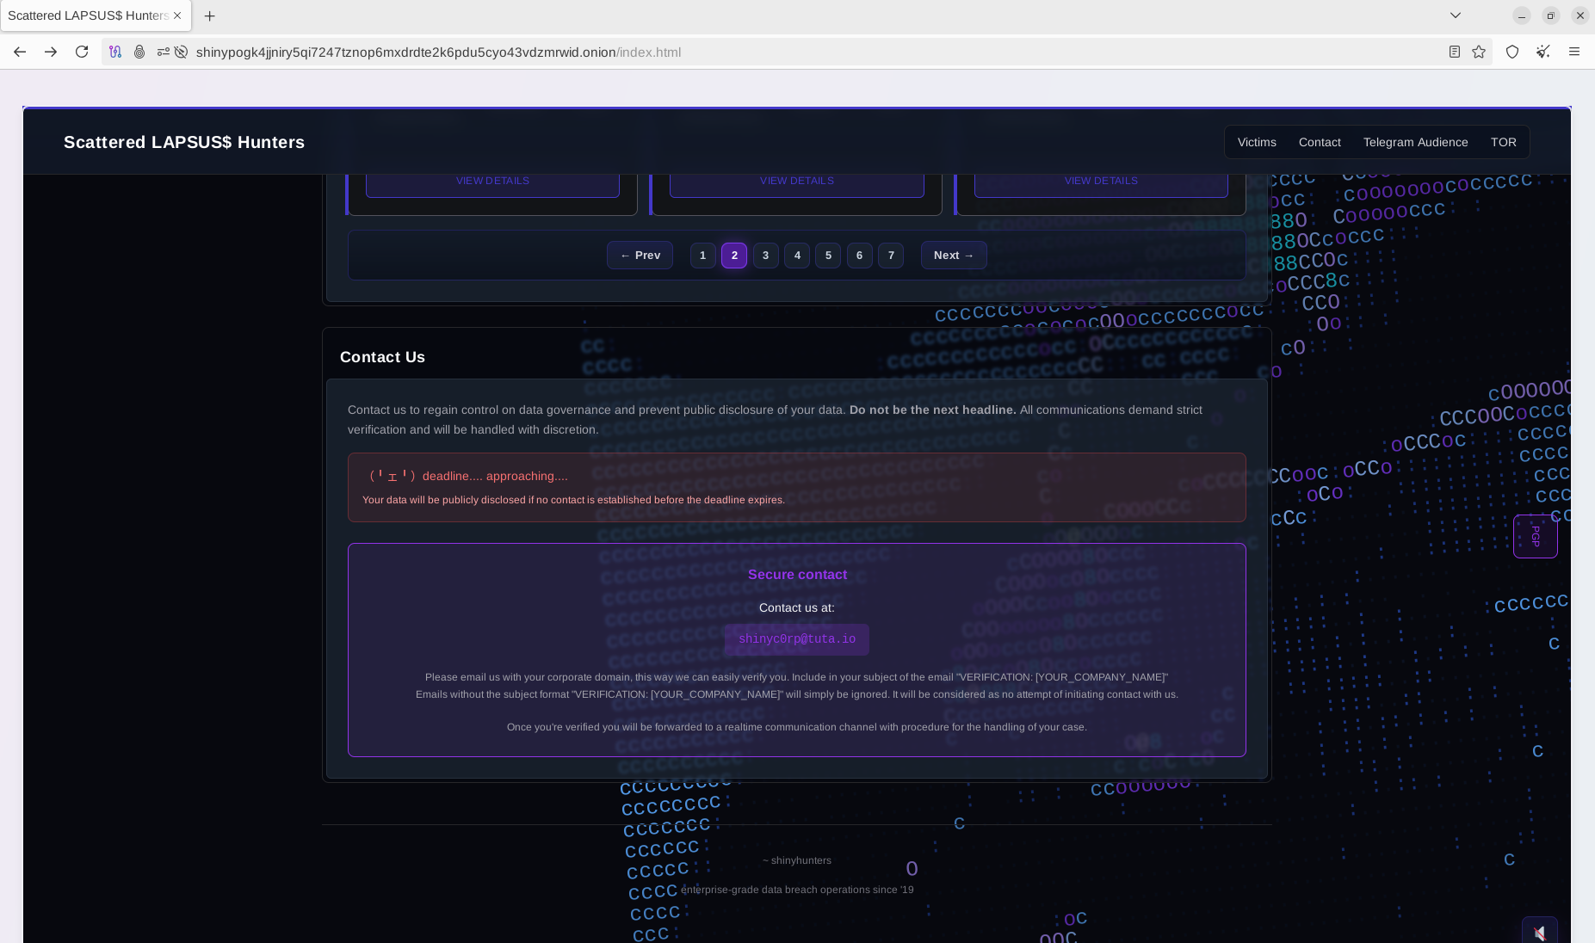Open the site permissions indicator in address bar
This screenshot has width=1595, height=943.
click(163, 52)
